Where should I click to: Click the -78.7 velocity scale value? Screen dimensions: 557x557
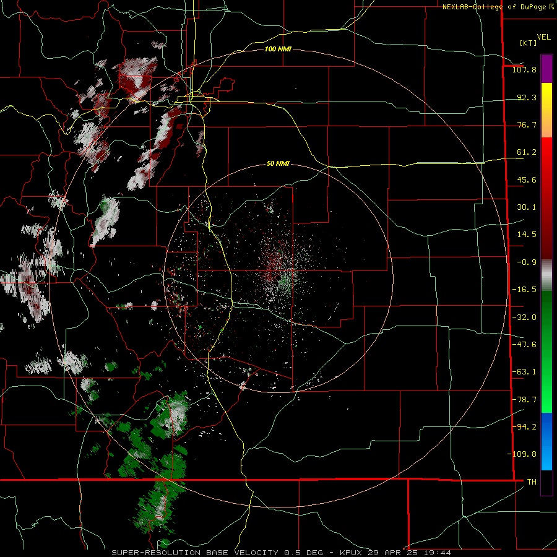tap(524, 400)
